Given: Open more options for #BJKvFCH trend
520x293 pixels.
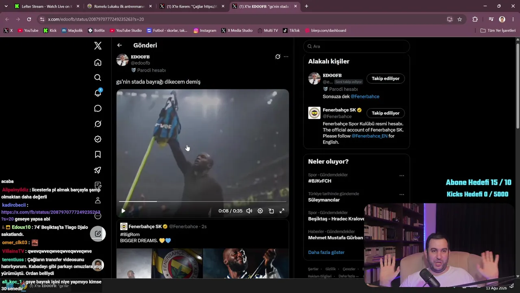Looking at the screenshot, I should click(x=402, y=176).
